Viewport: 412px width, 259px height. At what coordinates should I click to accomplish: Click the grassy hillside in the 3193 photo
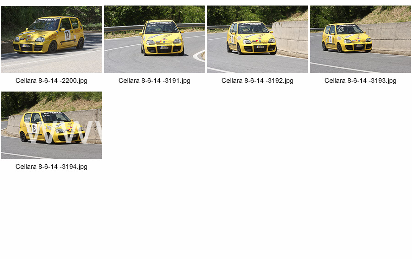tap(386, 15)
